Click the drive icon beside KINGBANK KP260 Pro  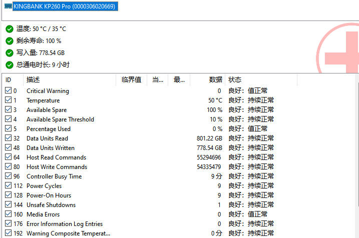click(x=8, y=6)
